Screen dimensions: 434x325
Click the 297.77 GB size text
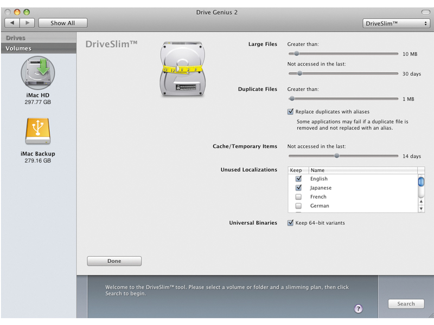pyautogui.click(x=38, y=102)
